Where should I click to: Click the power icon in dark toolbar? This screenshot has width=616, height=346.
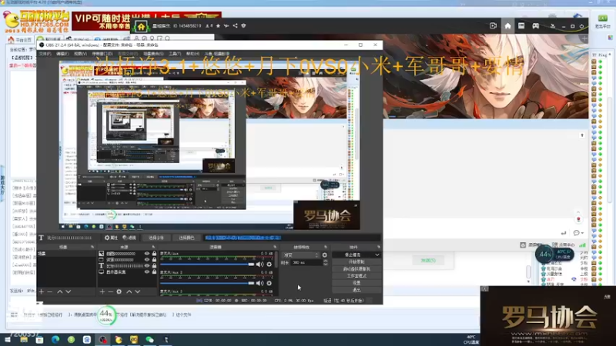tap(582, 26)
